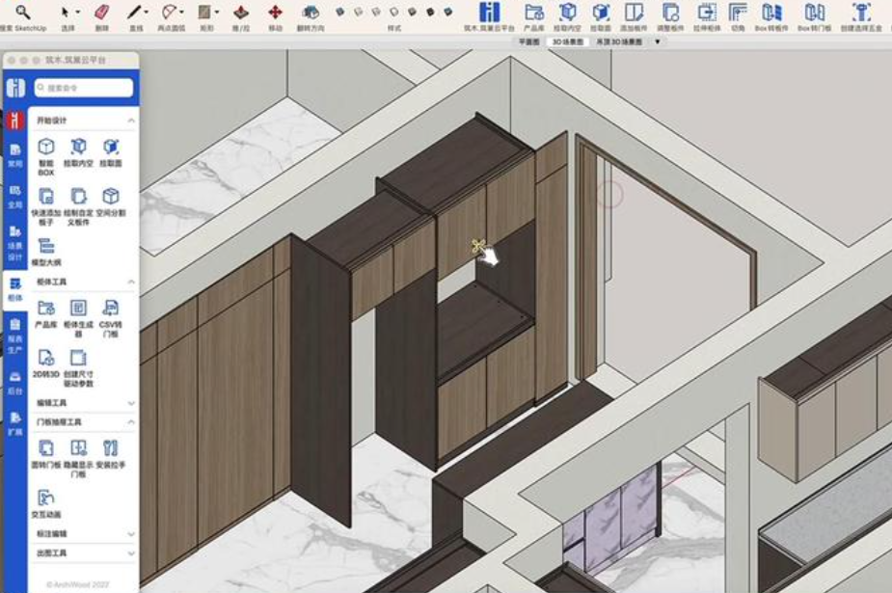Select the Eraser tool in the toolbar
This screenshot has width=892, height=593.
pos(102,13)
